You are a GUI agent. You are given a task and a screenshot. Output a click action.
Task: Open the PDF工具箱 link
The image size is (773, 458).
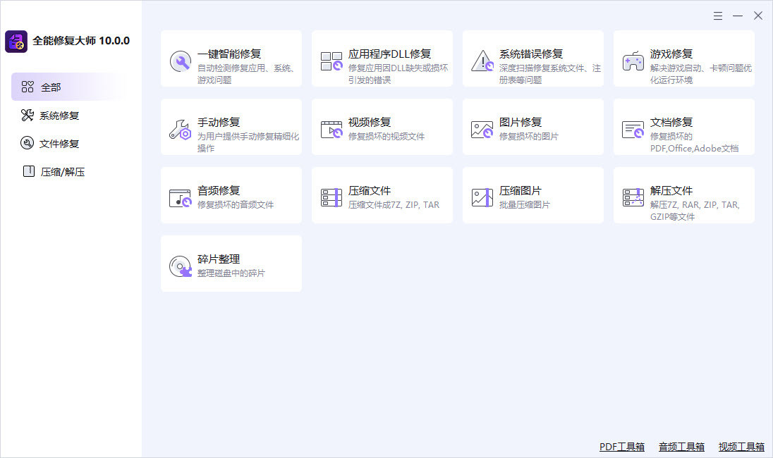coord(622,447)
